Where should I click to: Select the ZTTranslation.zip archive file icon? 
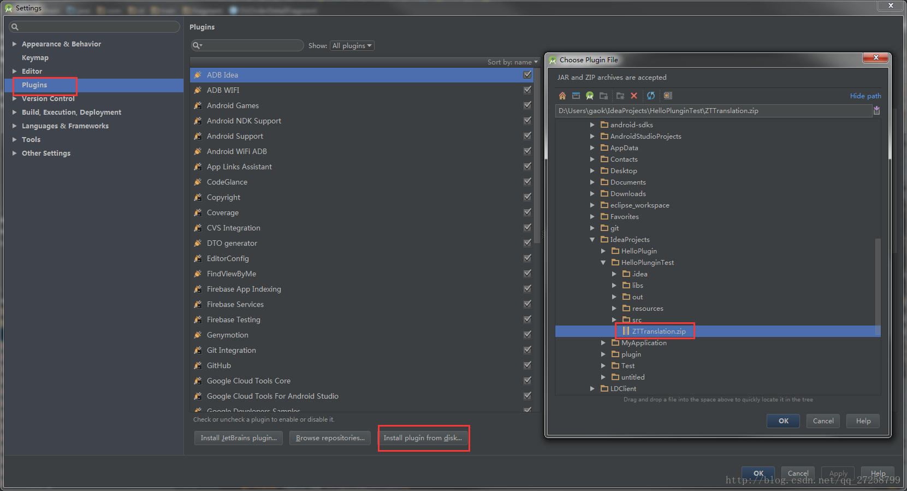626,331
